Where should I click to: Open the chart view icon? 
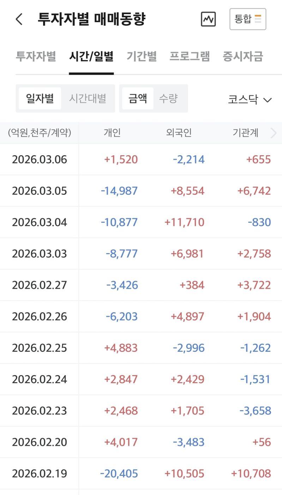tap(208, 19)
